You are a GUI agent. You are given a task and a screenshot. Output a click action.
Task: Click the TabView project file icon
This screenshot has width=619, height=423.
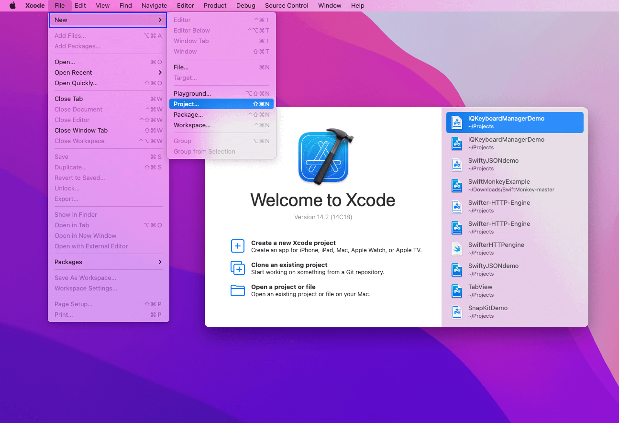[x=457, y=291]
